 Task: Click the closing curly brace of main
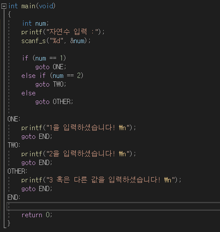[x=9, y=223]
